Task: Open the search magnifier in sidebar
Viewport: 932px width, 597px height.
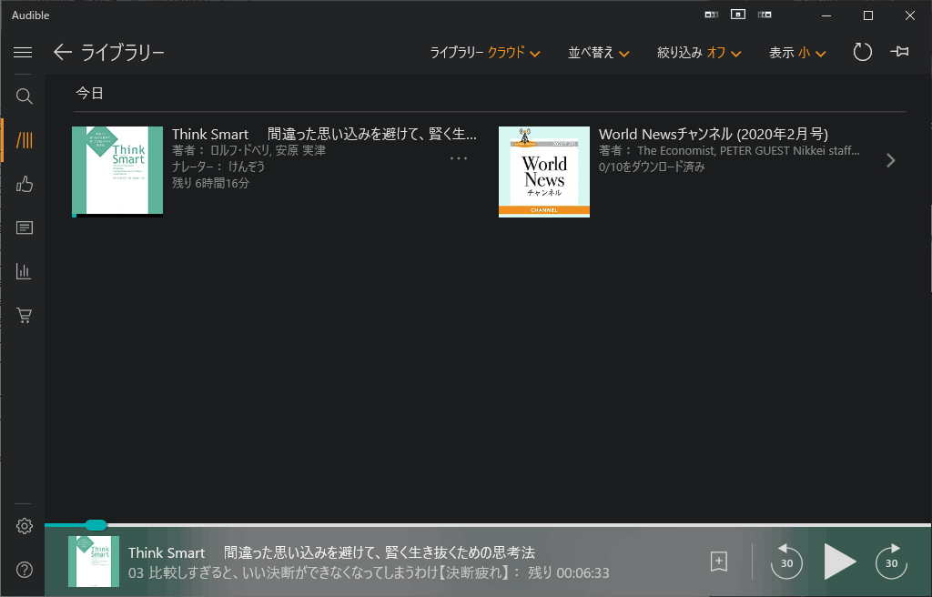Action: [24, 96]
